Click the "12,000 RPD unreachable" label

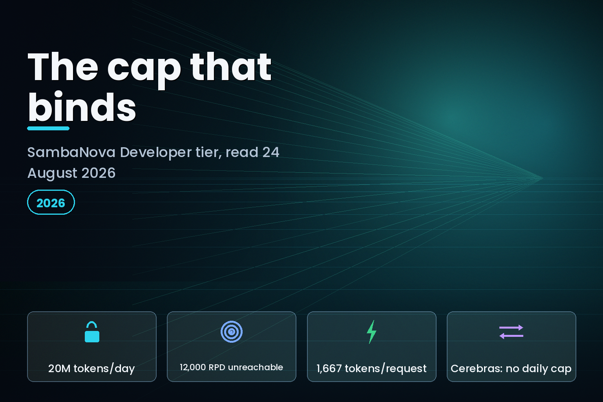(231, 367)
